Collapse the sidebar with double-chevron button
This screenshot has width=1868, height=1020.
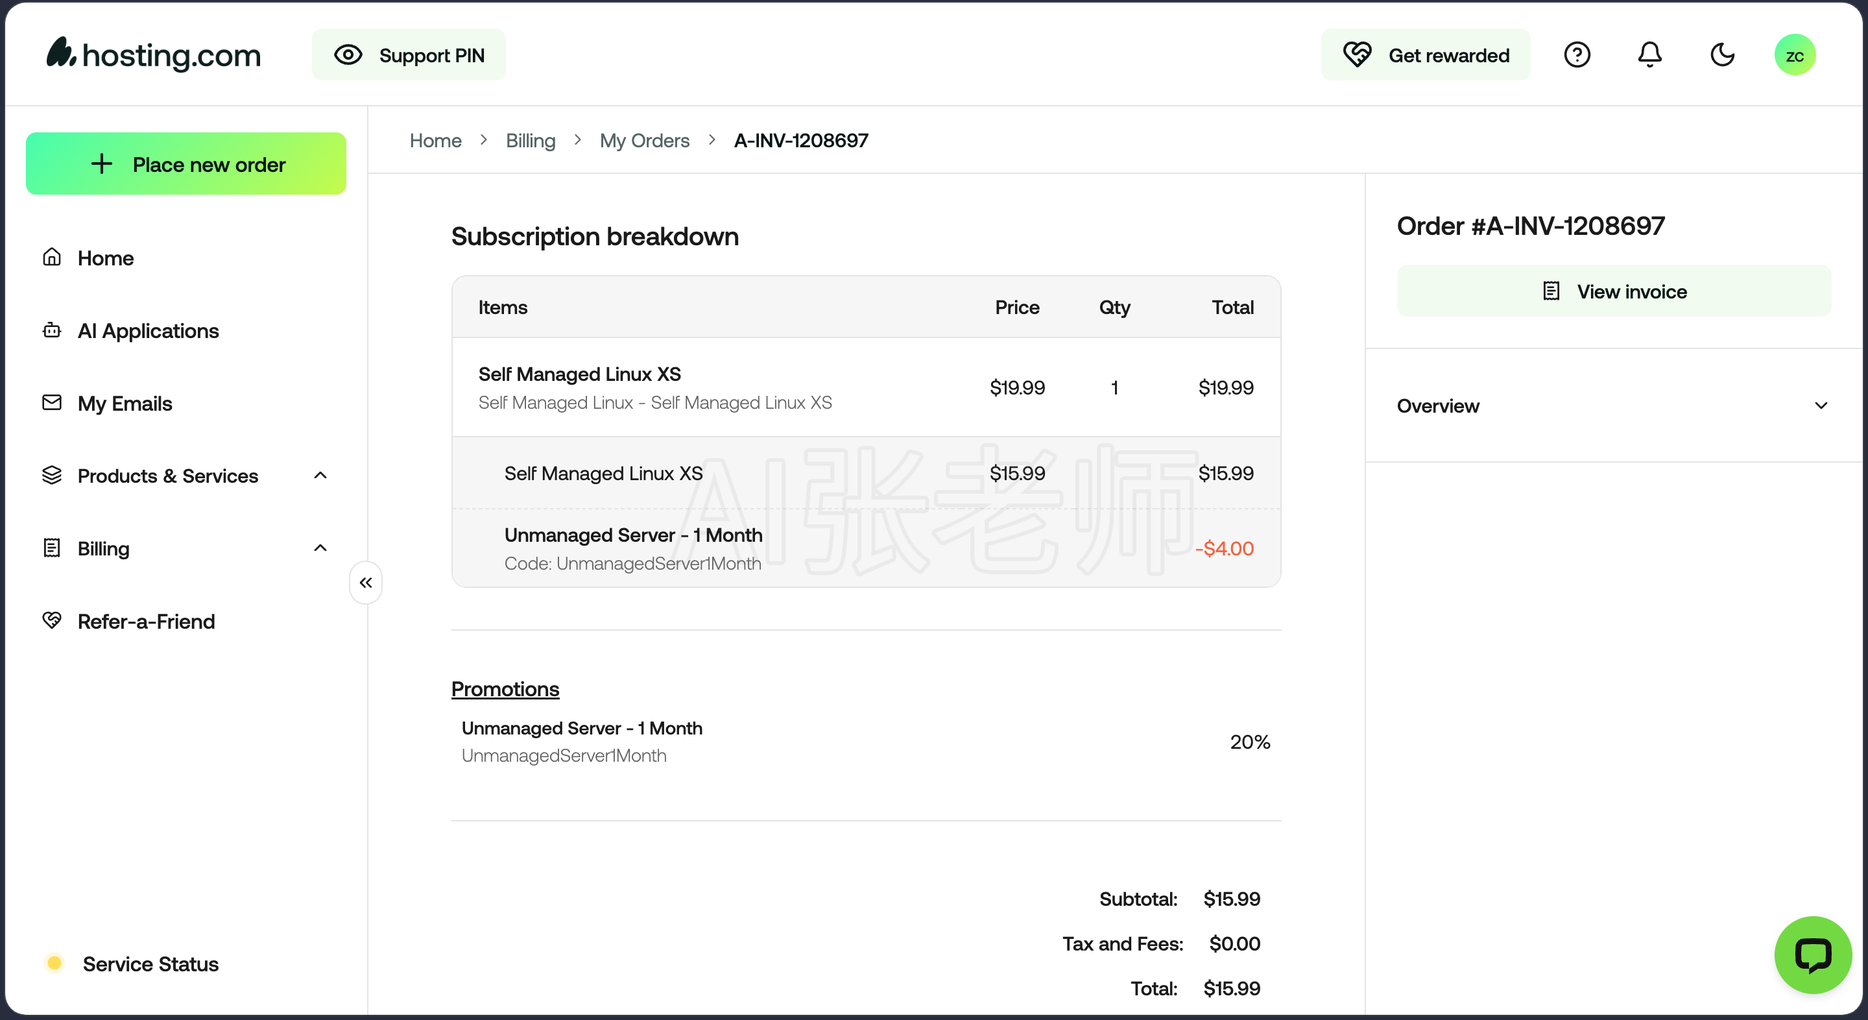point(365,582)
